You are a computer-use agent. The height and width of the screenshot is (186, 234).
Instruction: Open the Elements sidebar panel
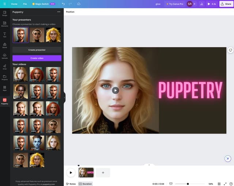5,24
